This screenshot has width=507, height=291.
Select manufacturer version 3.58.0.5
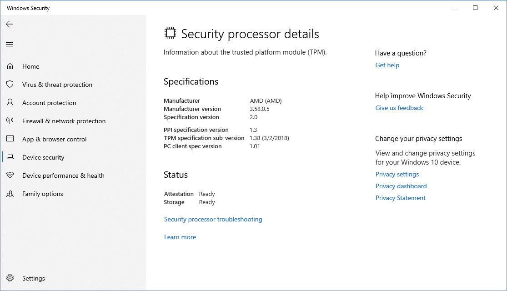(259, 109)
